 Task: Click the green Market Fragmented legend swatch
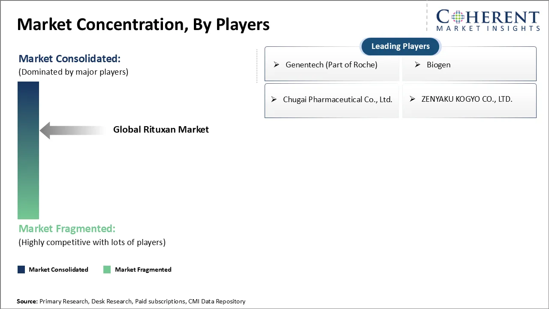tap(107, 270)
